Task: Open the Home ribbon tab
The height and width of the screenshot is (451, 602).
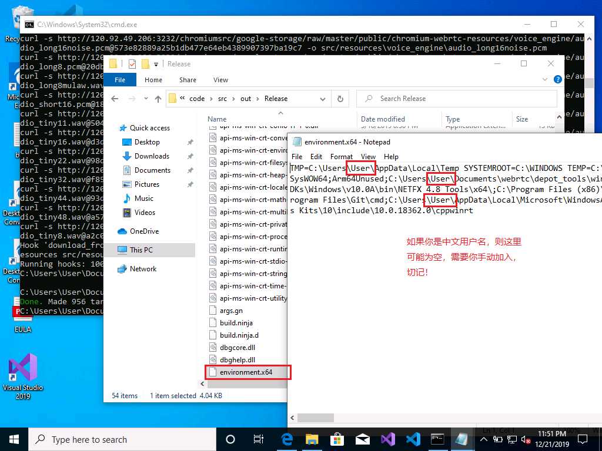Action: point(153,80)
